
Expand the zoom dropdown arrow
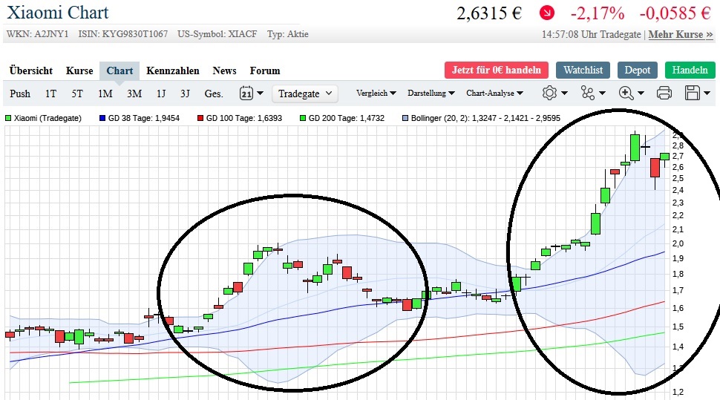(641, 94)
